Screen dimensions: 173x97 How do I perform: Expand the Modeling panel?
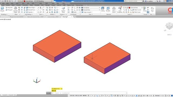pyautogui.click(x=4, y=14)
